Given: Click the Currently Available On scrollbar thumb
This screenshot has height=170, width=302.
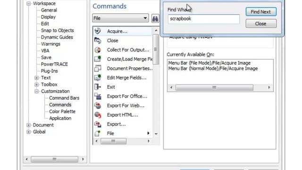Looking at the screenshot, I should [214, 87].
